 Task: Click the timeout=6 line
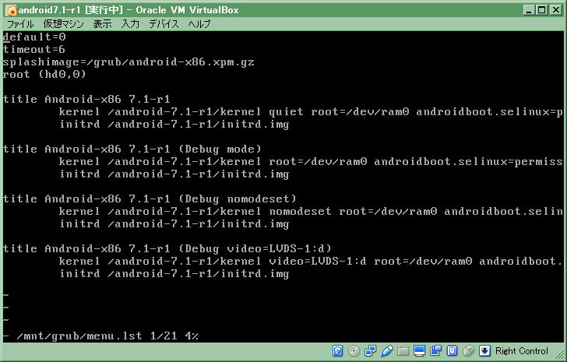[x=34, y=50]
